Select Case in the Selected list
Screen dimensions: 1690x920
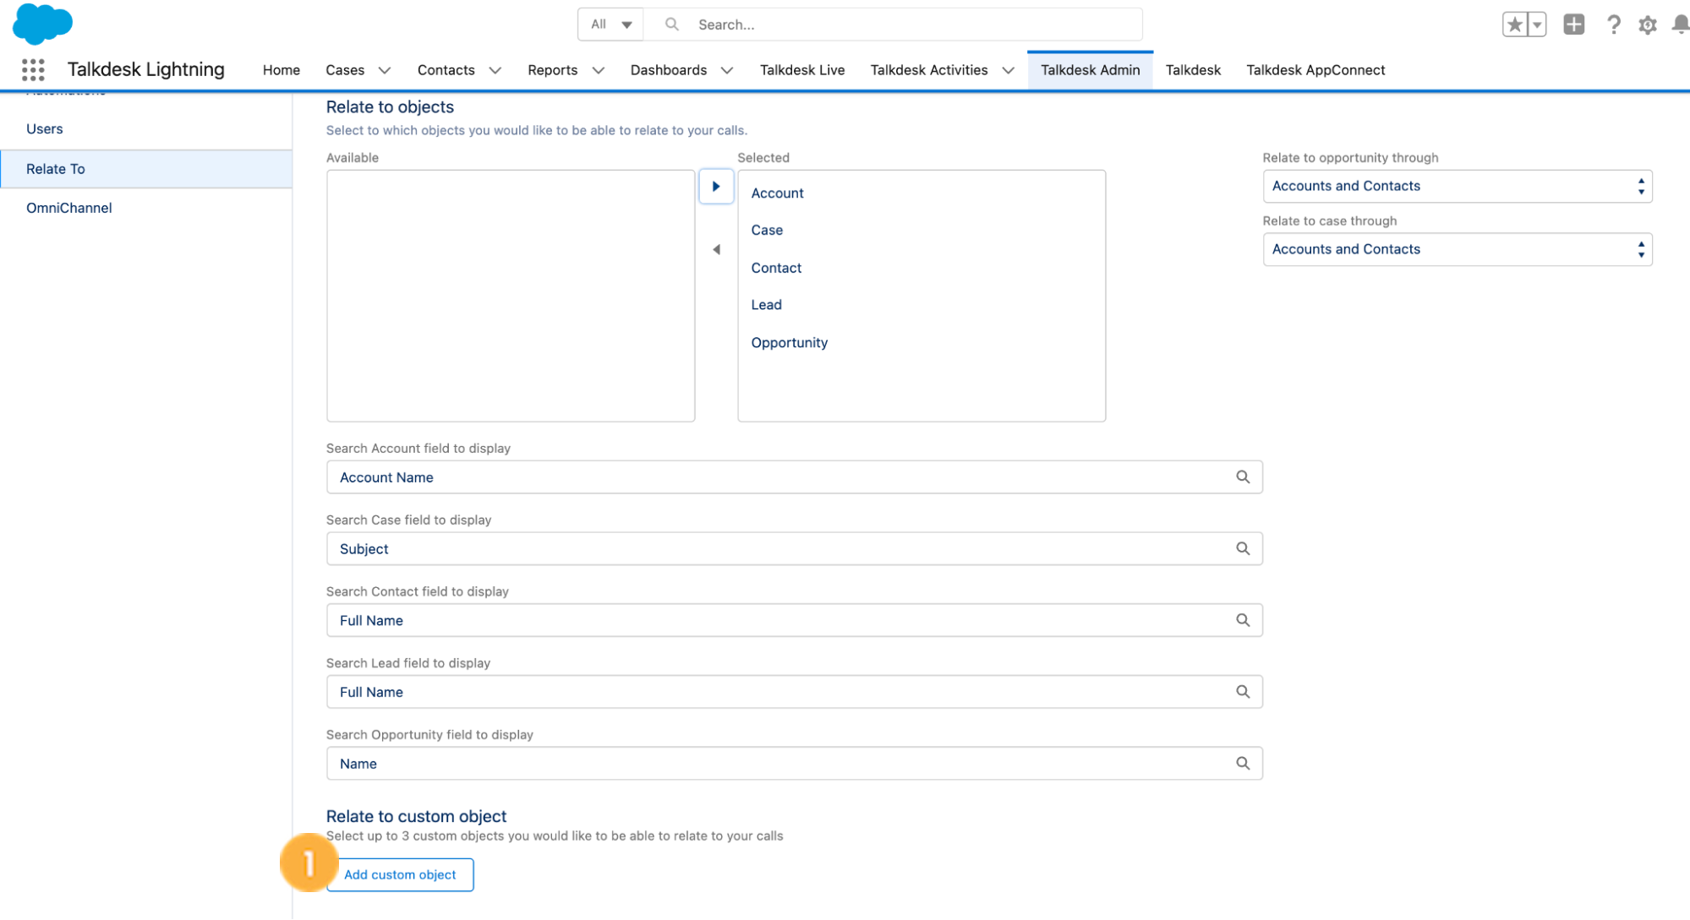(x=767, y=231)
